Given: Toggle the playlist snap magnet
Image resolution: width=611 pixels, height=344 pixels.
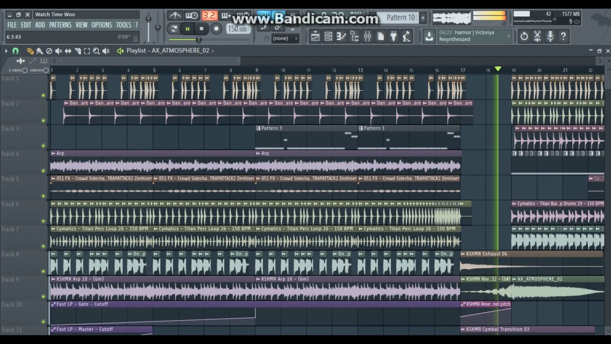Looking at the screenshot, I should [x=15, y=51].
